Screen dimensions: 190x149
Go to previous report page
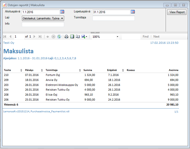(x=10, y=36)
